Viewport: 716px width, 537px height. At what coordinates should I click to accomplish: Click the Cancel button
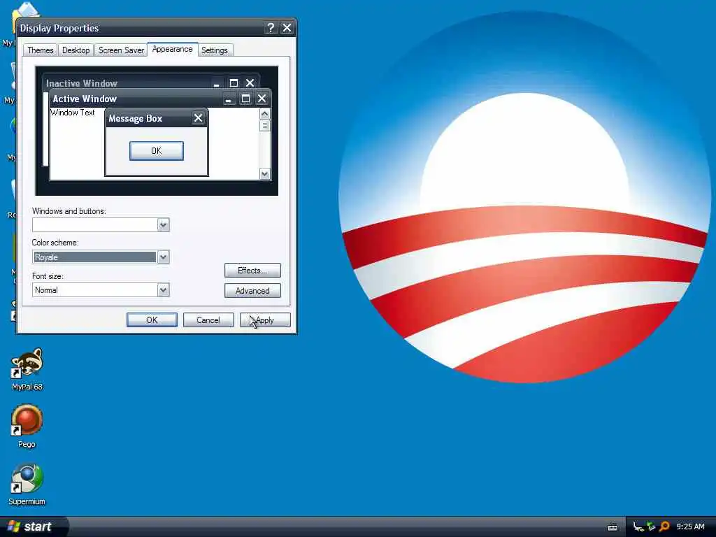208,320
